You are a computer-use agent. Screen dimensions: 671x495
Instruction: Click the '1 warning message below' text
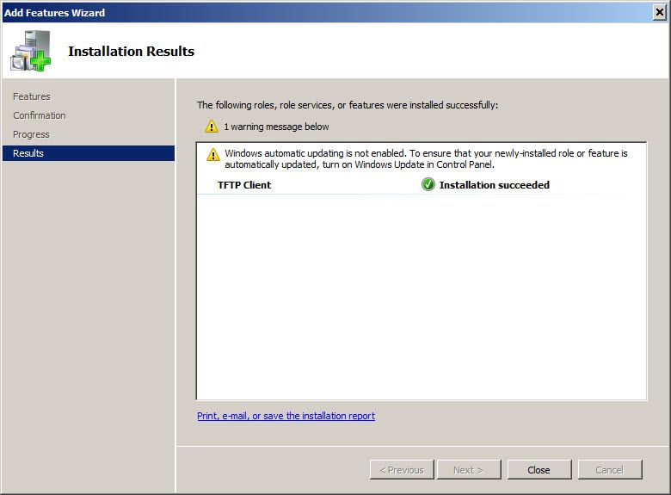276,127
